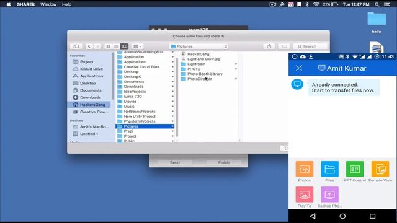Go forward in the file dialog
This screenshot has width=397, height=223.
(97, 46)
